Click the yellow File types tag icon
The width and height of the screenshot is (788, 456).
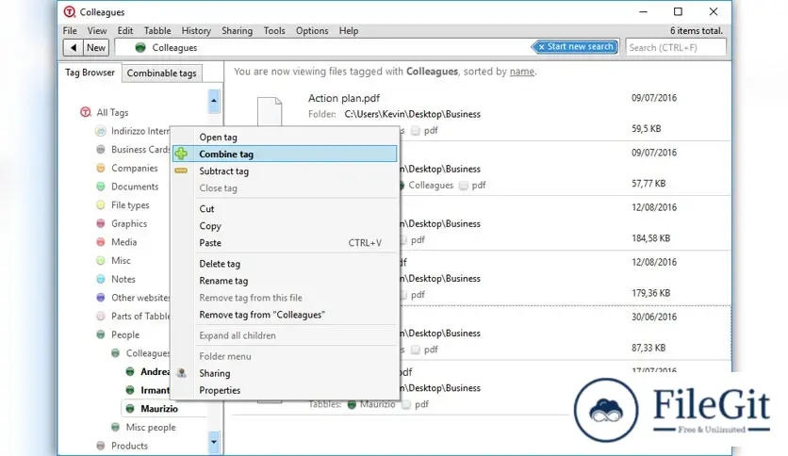(x=101, y=205)
